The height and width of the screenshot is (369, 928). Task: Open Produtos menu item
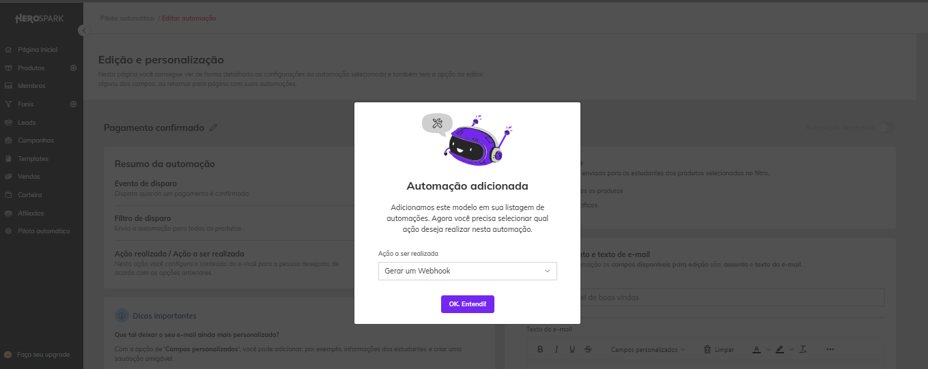[31, 68]
